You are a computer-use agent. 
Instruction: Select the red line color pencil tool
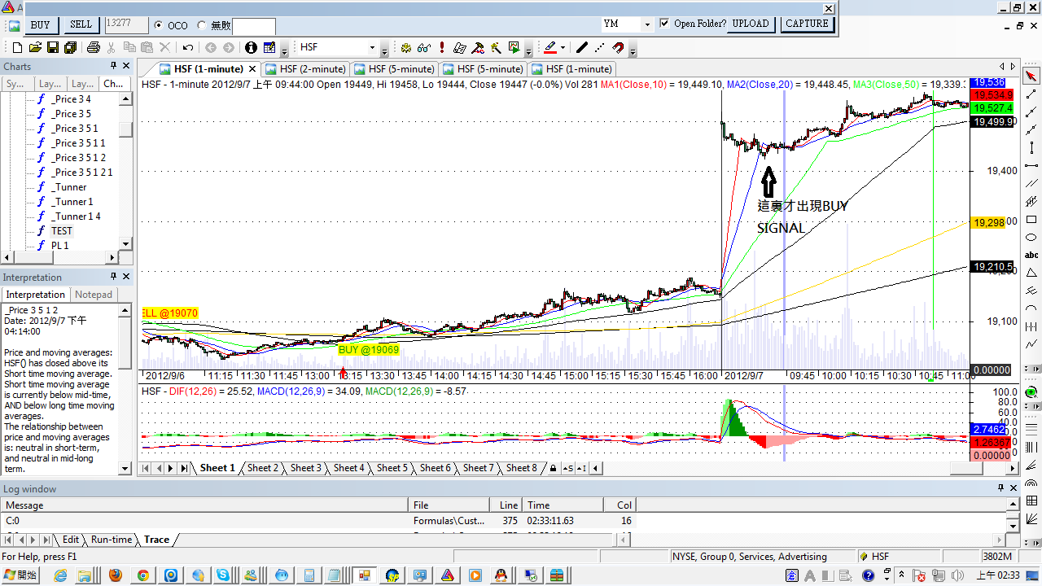pyautogui.click(x=550, y=48)
